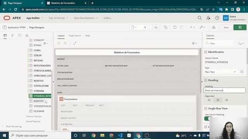The image size is (248, 139).
Task: Open new browser tab
Action: (92, 3)
